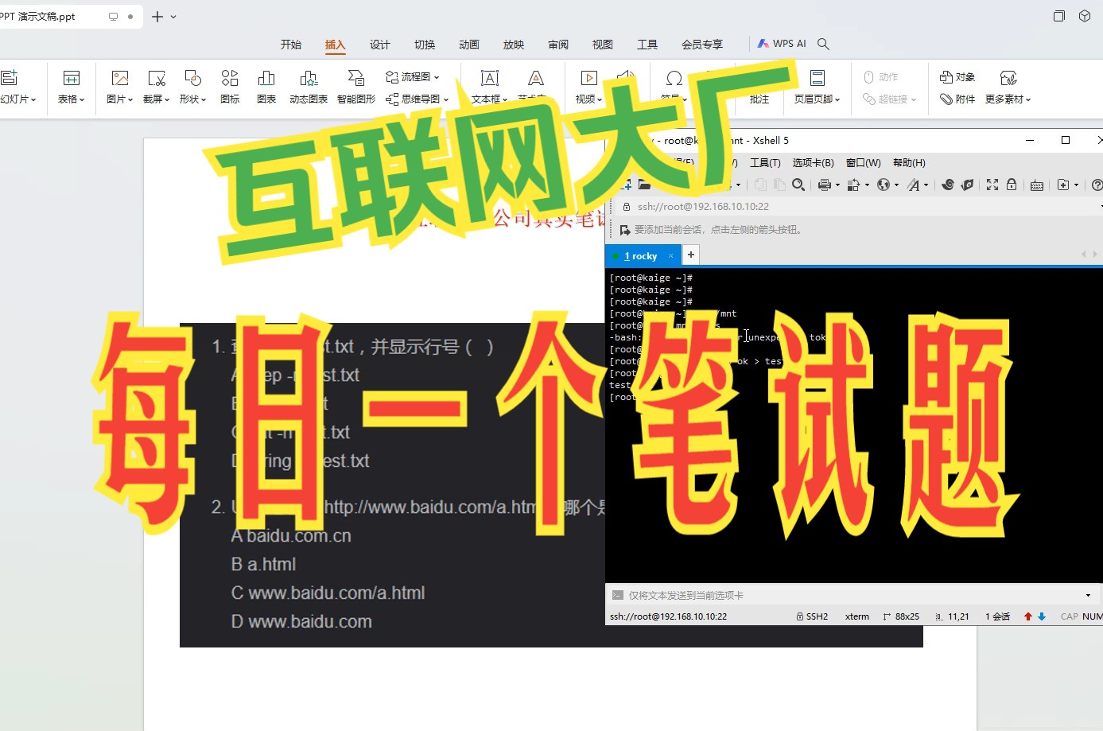
Task: Click the 截屏 screenshot icon
Action: 157,78
